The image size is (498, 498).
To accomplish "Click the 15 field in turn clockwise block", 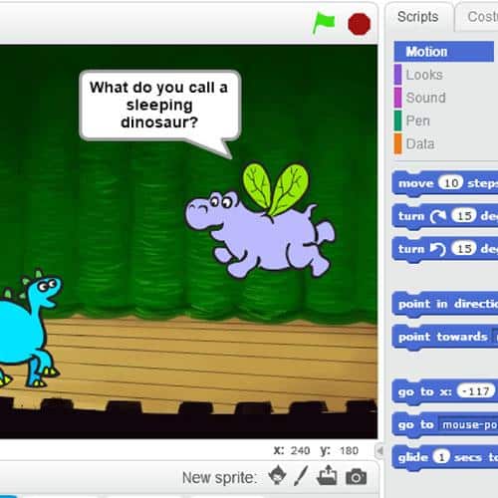I will (x=464, y=216).
